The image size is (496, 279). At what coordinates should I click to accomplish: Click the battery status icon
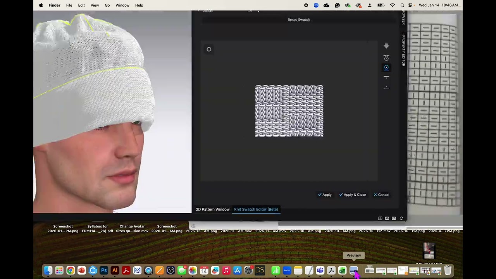[x=381, y=5]
